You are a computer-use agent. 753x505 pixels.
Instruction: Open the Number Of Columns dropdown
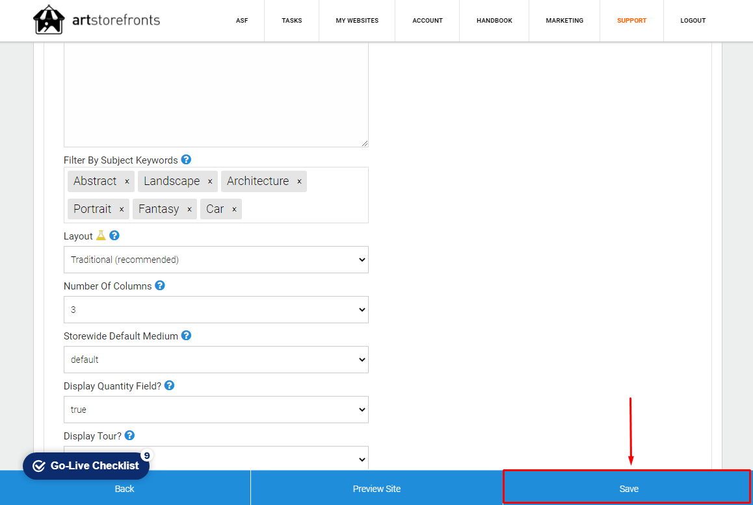click(x=216, y=310)
